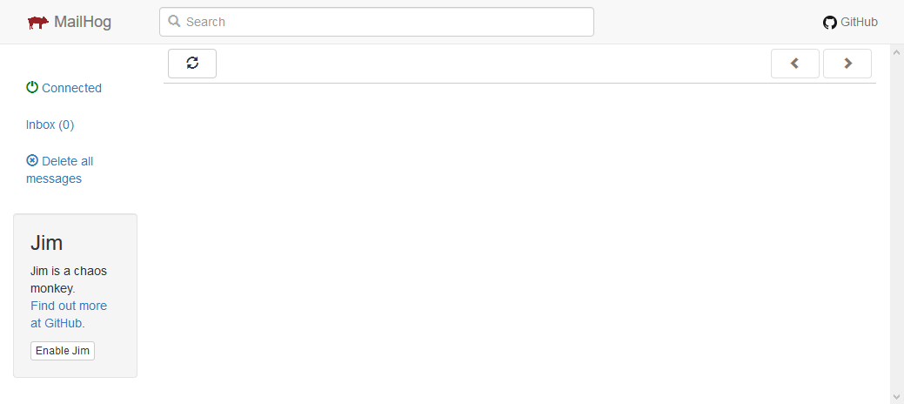The image size is (904, 404).
Task: Select Delete all messages
Action: coord(59,170)
